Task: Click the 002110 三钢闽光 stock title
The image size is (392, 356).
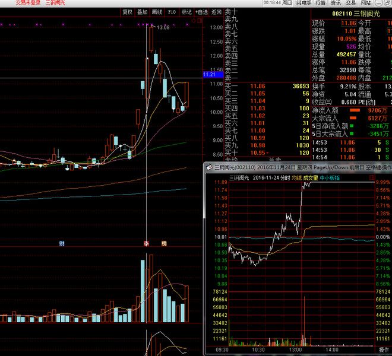Action: pos(356,14)
